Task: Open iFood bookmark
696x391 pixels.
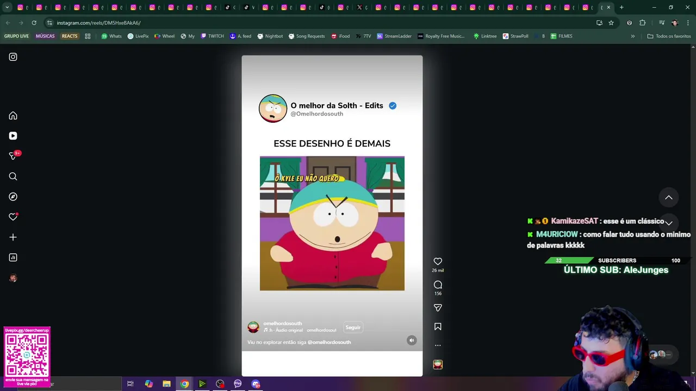Action: coord(340,36)
